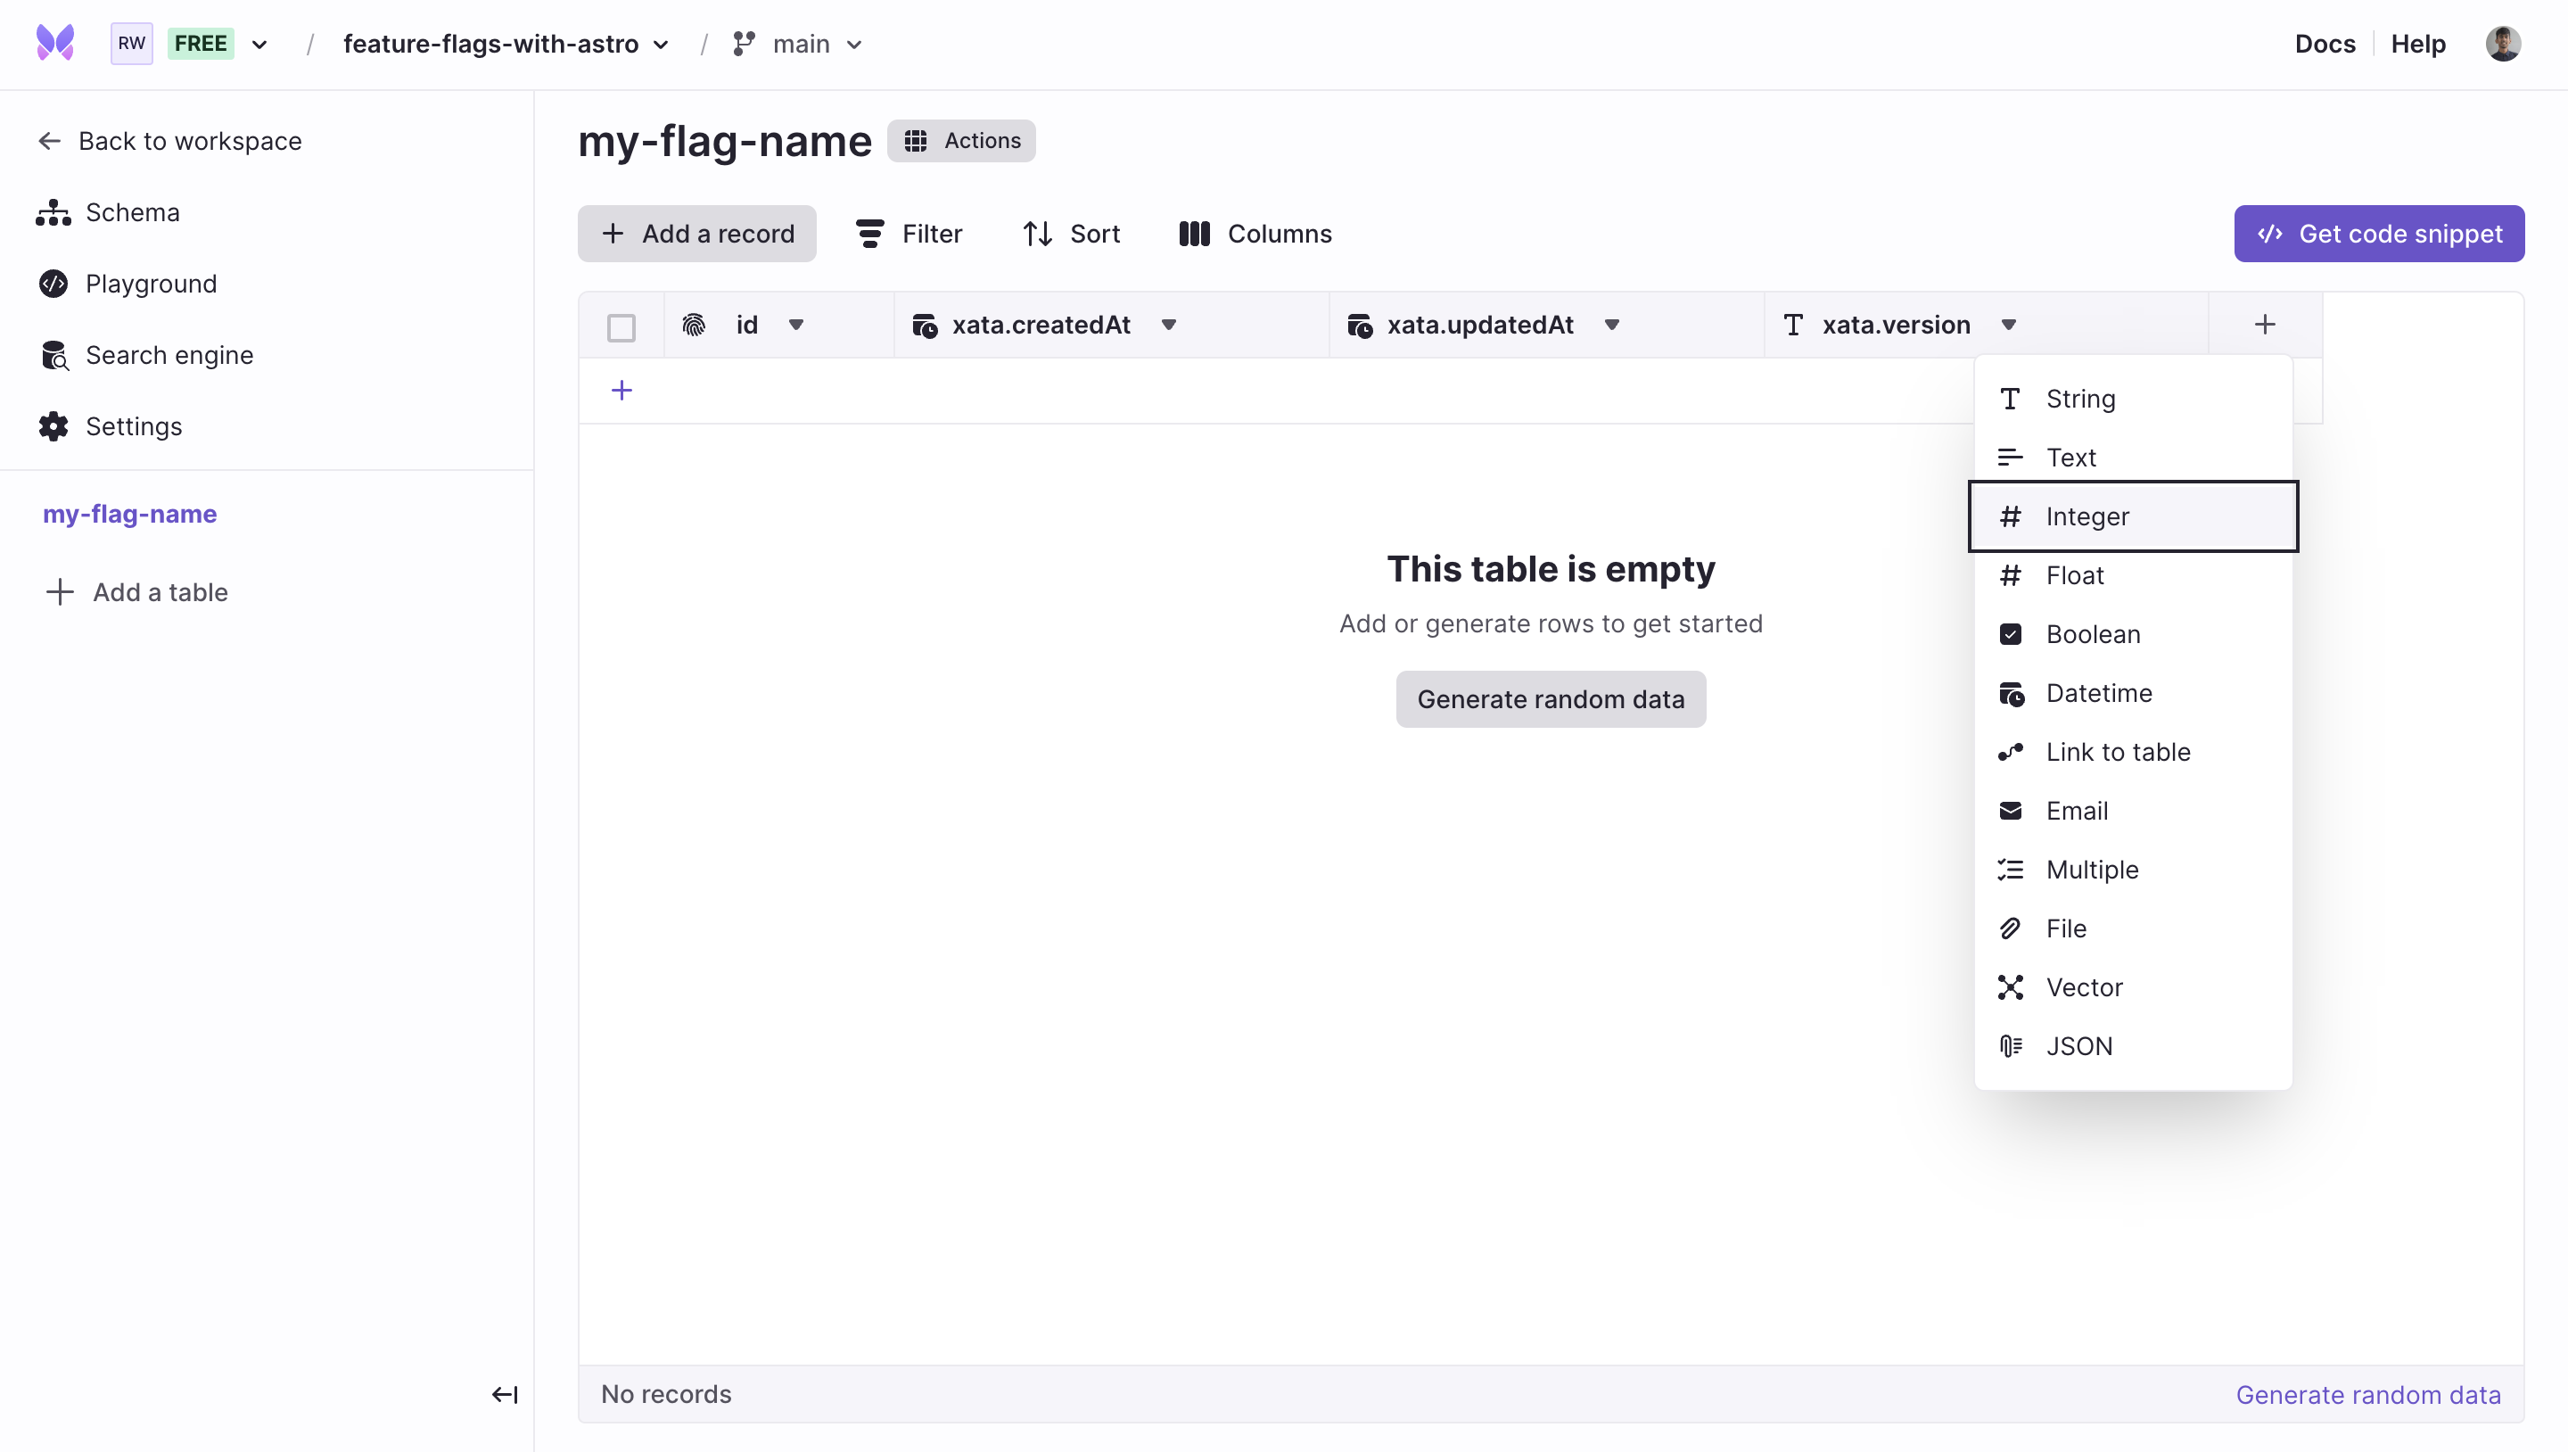Open the xata.createdAt column dropdown arrow

coord(1168,324)
